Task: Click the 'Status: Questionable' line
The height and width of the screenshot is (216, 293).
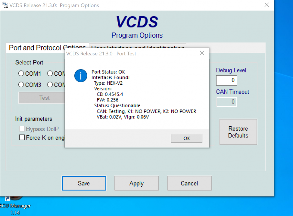Action: pos(117,106)
